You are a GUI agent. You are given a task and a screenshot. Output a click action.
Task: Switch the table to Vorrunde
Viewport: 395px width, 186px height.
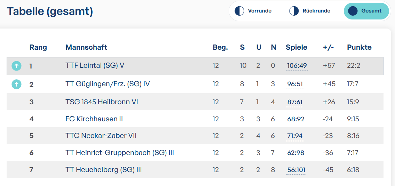click(x=253, y=11)
